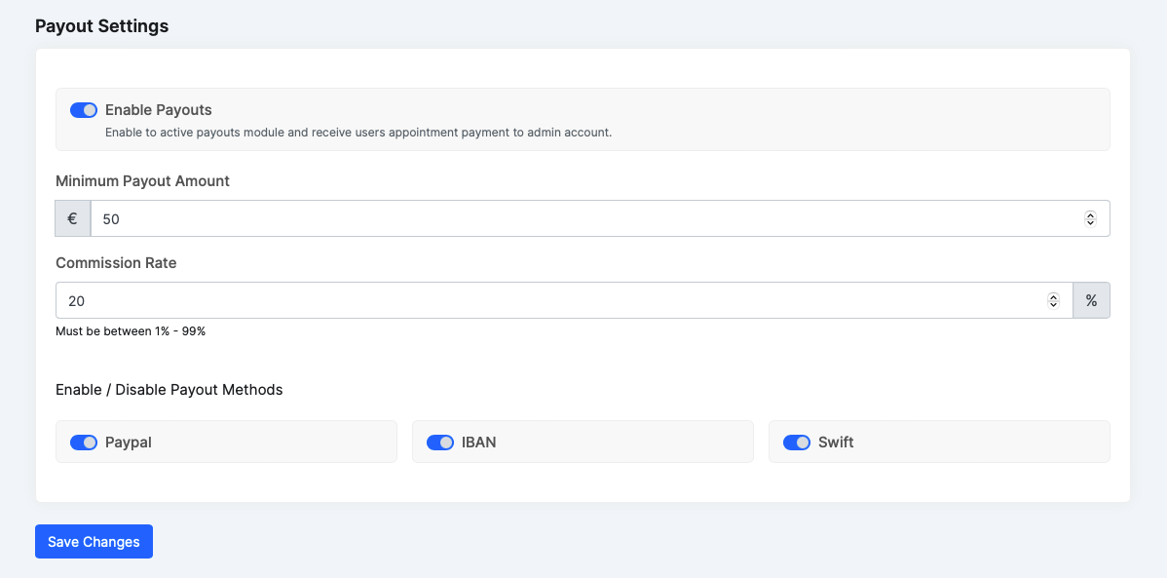Click the Commission Rate label
1167x578 pixels.
pos(116,263)
